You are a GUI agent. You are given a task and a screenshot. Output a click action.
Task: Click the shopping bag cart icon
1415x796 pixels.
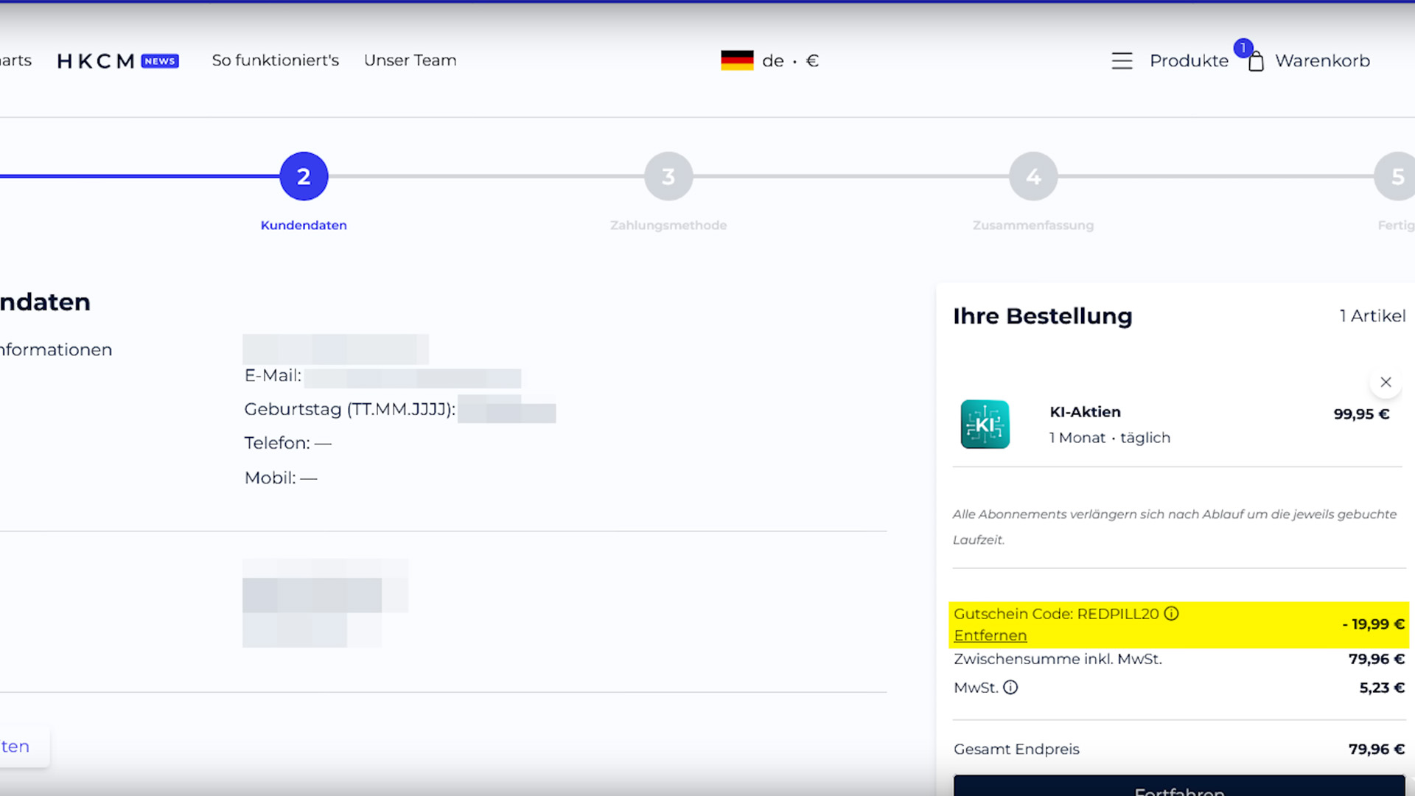point(1256,61)
